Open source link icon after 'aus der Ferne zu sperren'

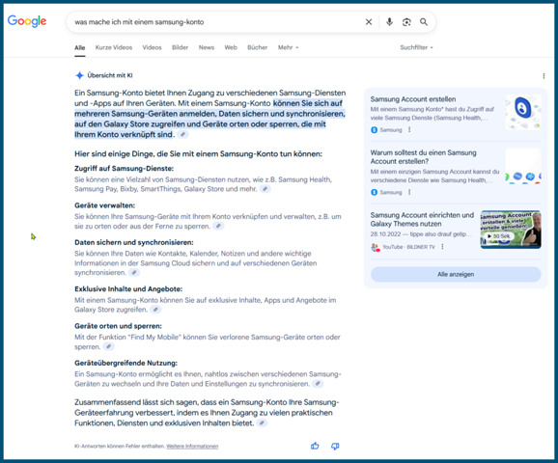coord(218,226)
